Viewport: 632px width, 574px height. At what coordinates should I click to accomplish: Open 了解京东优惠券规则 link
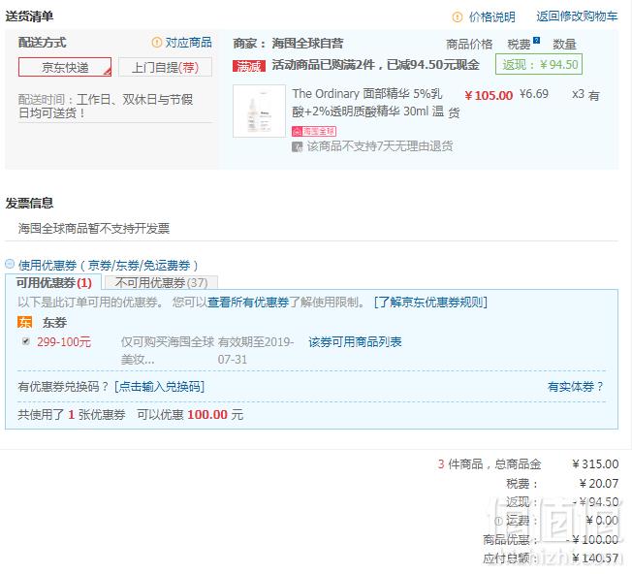(430, 302)
